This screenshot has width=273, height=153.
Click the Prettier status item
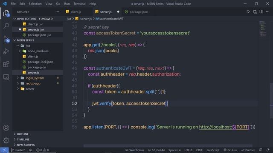(x=248, y=150)
